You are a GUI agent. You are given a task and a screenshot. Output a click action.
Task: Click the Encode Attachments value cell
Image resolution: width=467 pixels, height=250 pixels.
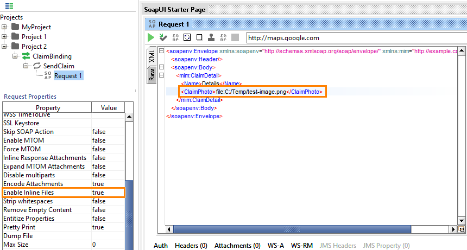click(x=108, y=184)
